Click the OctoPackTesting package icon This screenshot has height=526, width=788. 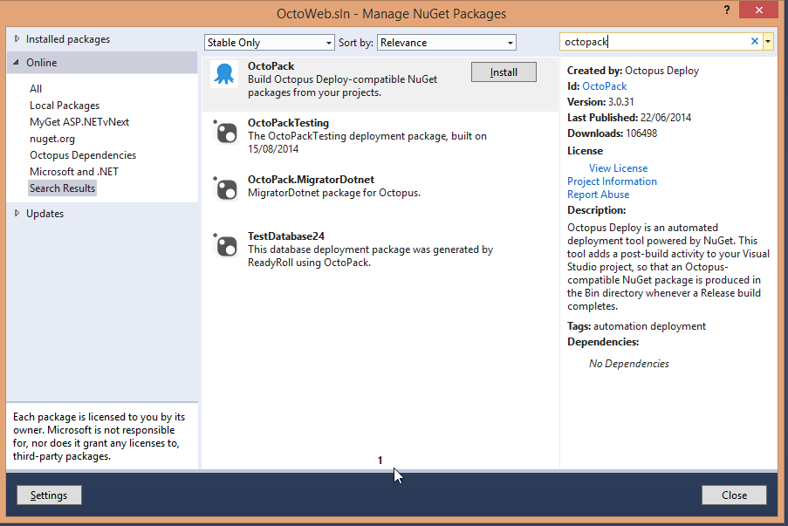[x=225, y=132]
